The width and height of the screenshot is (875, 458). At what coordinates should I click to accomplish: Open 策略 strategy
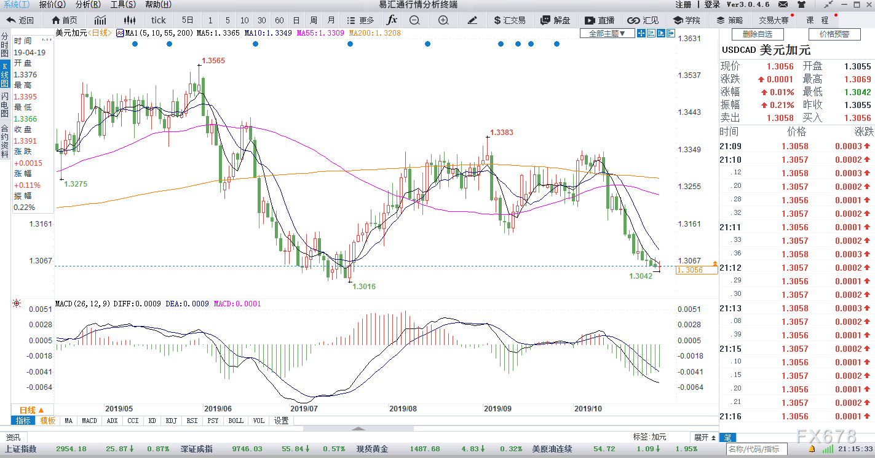tap(729, 20)
